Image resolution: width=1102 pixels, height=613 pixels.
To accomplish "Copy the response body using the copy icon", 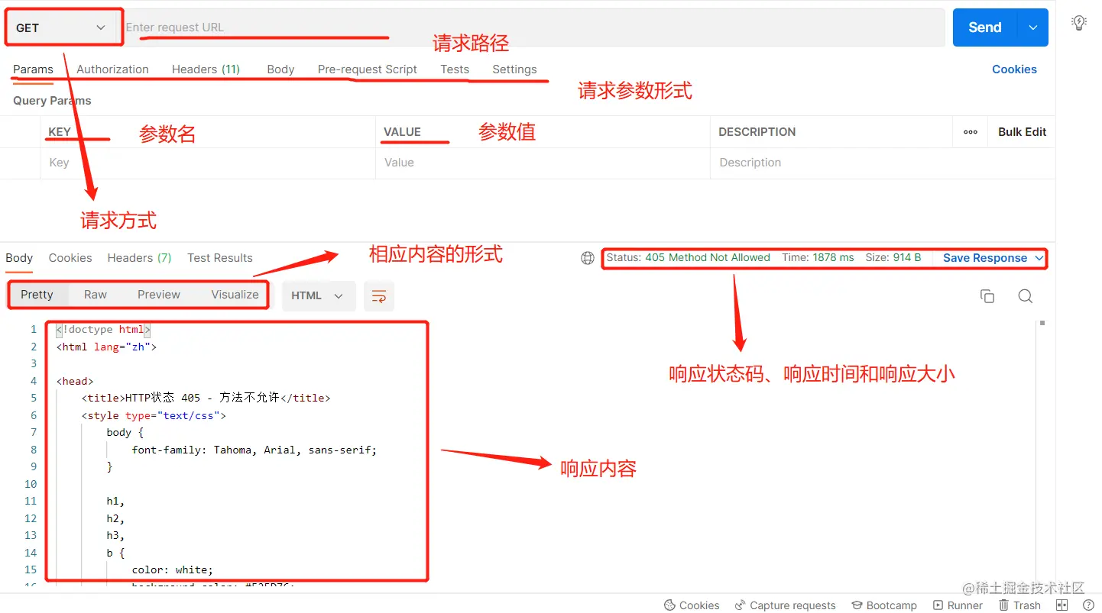I will pyautogui.click(x=987, y=296).
